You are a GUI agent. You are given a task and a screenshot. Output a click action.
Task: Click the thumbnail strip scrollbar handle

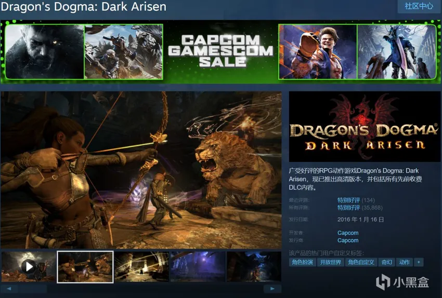click(32, 289)
